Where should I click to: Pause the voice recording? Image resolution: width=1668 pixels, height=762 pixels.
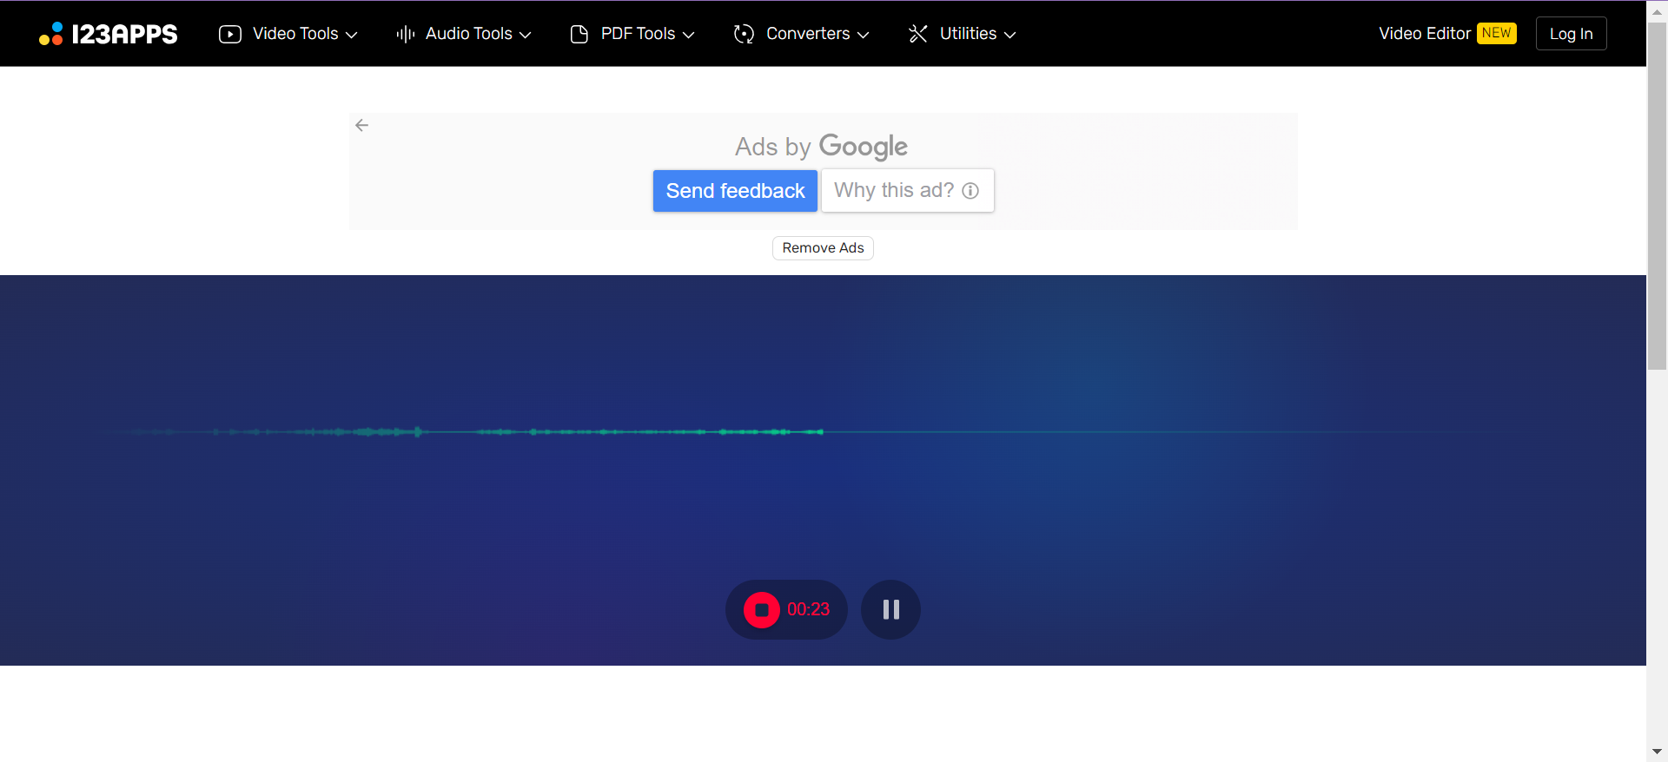pyautogui.click(x=890, y=610)
